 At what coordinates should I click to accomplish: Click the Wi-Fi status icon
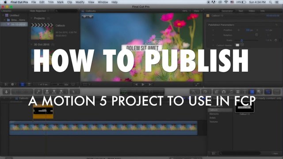pos(226,2)
